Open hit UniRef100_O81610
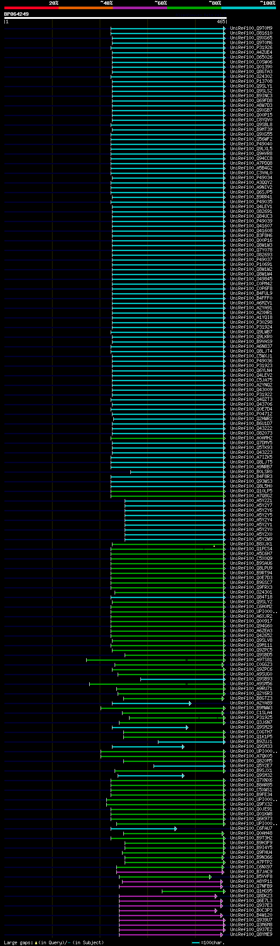280x946 pixels. click(251, 33)
